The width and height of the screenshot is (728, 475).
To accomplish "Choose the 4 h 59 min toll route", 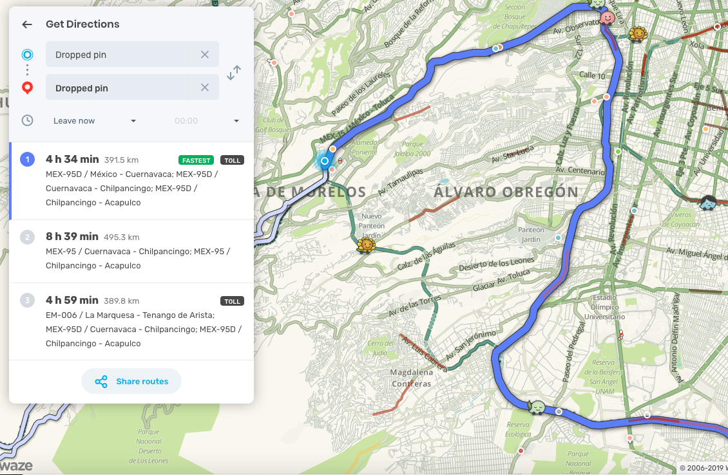I will (131, 321).
